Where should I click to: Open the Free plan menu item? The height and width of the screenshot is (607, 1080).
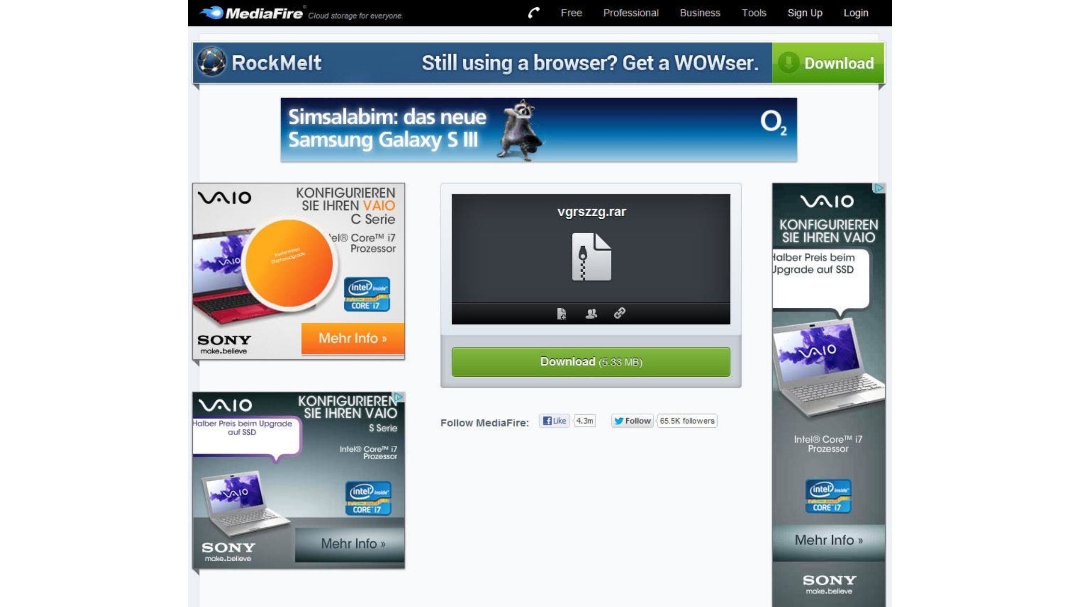tap(571, 13)
